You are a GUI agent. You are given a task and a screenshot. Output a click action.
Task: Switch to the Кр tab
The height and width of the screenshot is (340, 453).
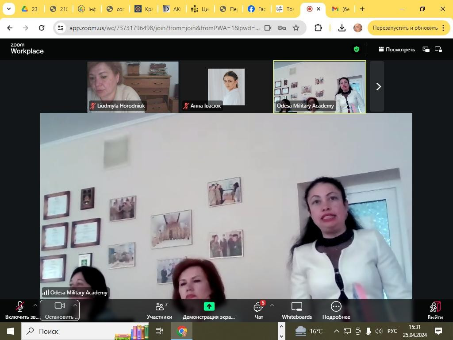click(143, 9)
